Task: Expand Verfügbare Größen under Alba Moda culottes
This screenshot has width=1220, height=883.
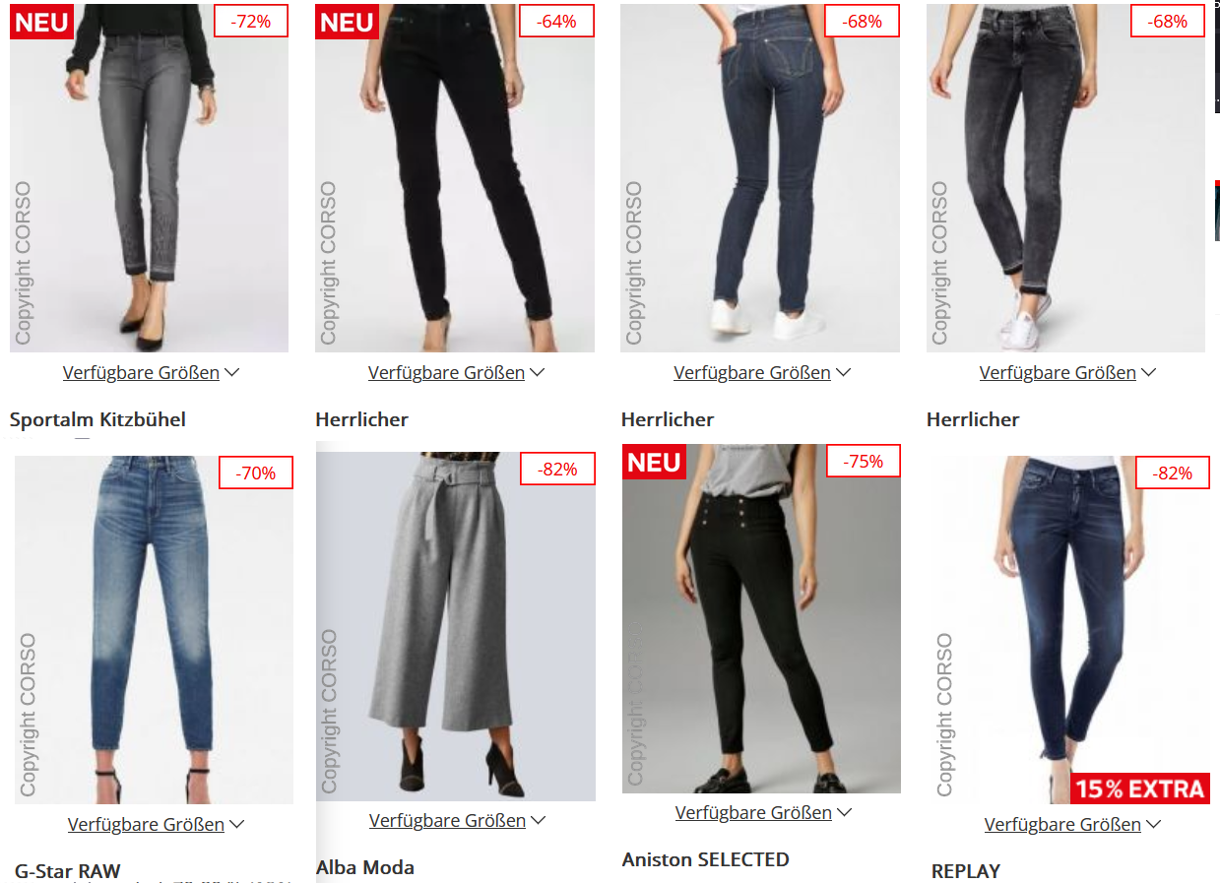Action: 458,820
